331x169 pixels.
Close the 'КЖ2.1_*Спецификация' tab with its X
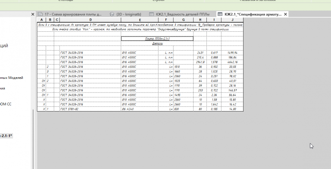pyautogui.click(x=285, y=14)
